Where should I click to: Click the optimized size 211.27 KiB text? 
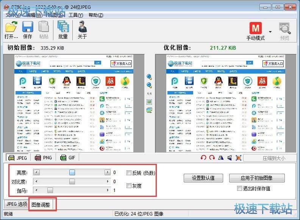(223, 48)
